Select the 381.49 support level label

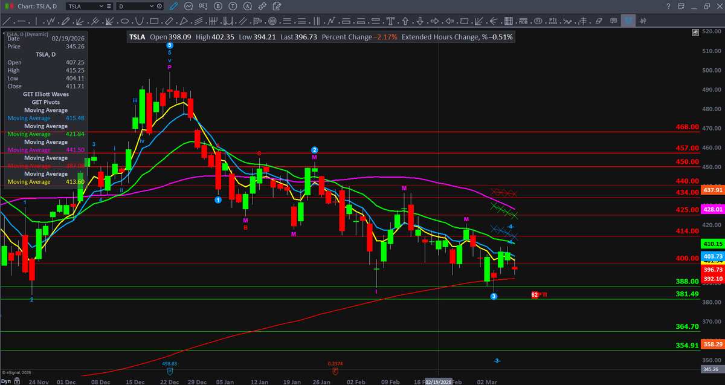687,294
